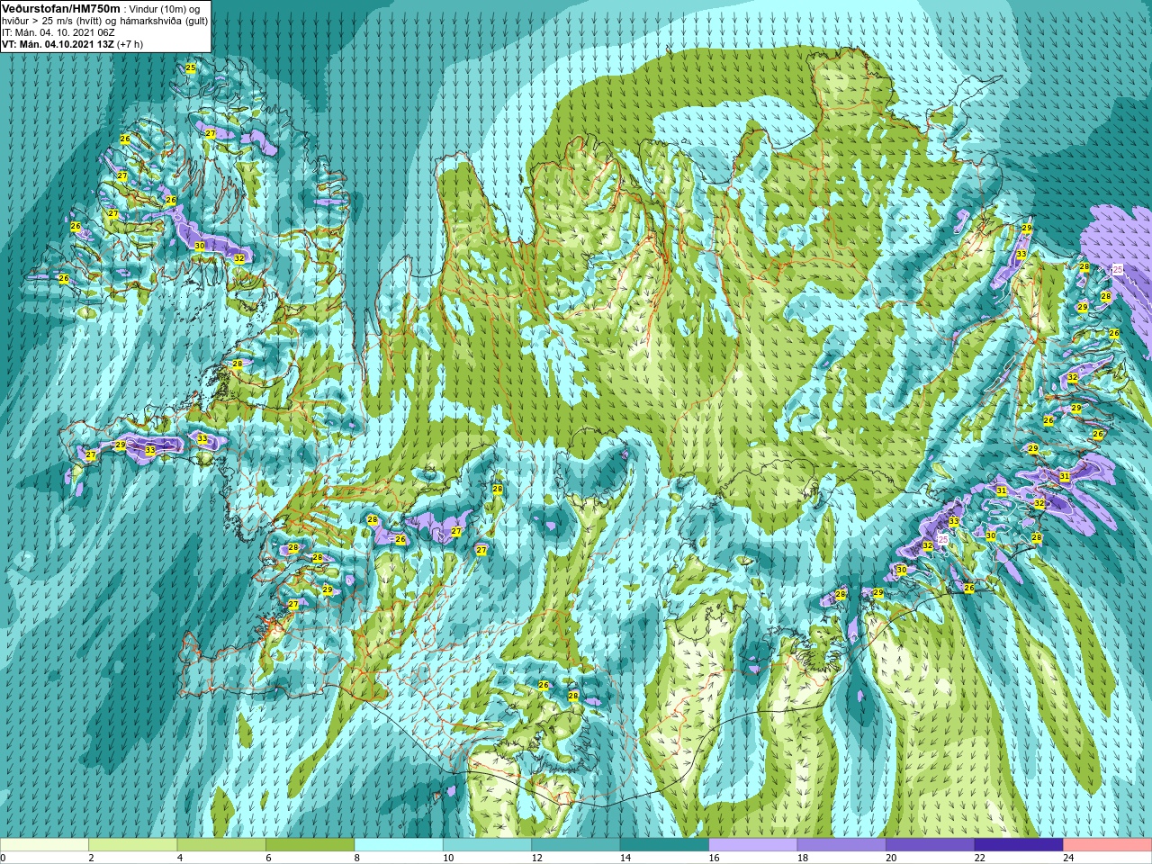Click the '18' value on the legend scale
Viewport: 1152px width, 864px height.
[x=803, y=858]
